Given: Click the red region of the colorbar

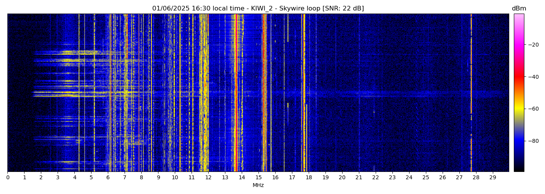Looking at the screenshot, I should 519,78.
